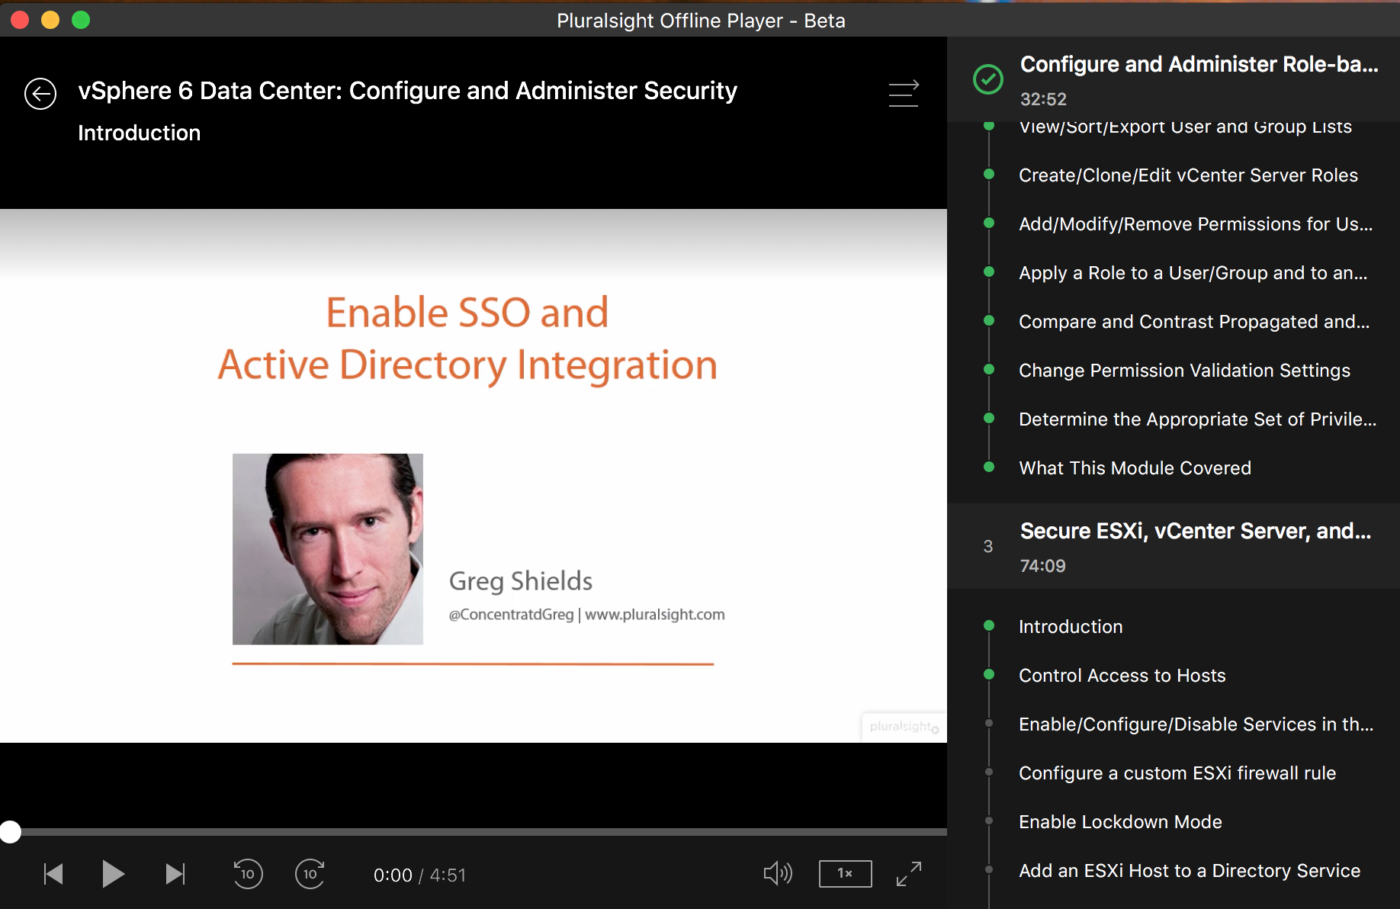Open Add/Modify/Remove Permissions clip

[1196, 224]
